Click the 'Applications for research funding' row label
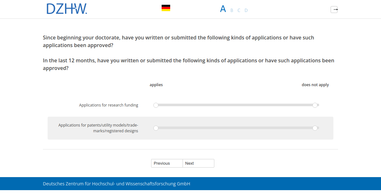The height and width of the screenshot is (193, 381). pyautogui.click(x=109, y=105)
